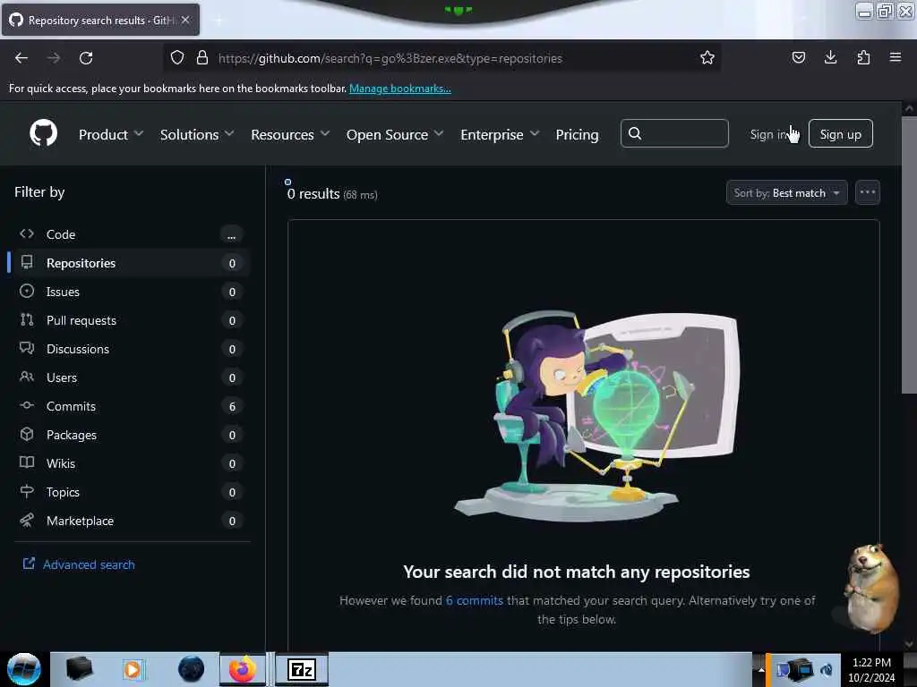Screen dimensions: 917x687
Task: Click the shield tracking protection icon
Action: pyautogui.click(x=177, y=57)
